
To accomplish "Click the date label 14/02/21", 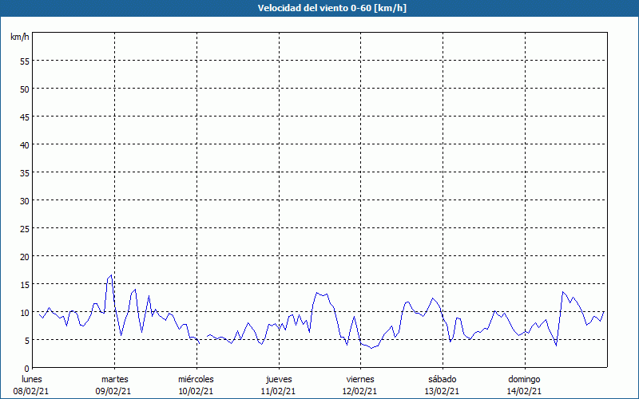I will tap(524, 391).
